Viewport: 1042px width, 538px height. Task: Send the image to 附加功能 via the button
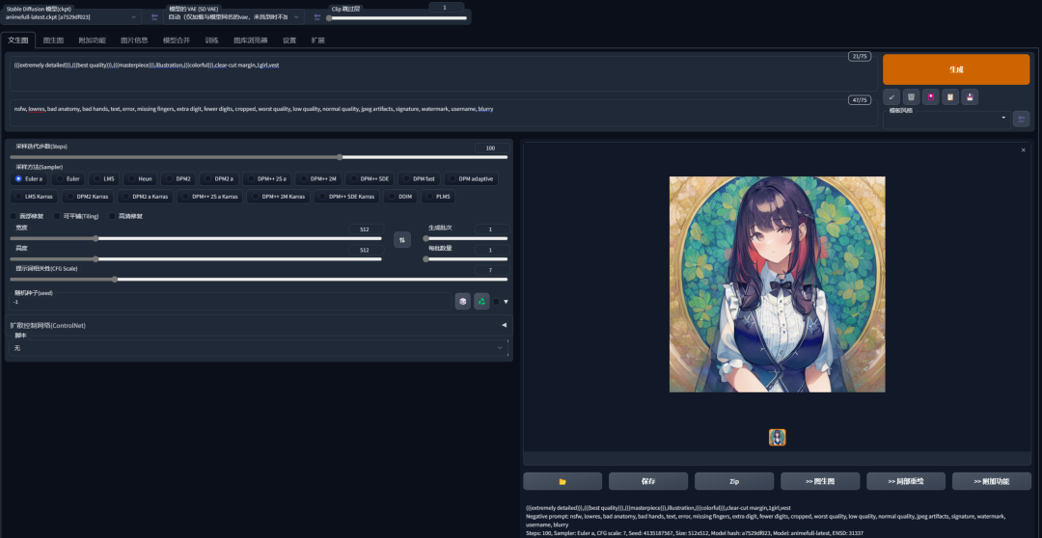pos(992,481)
